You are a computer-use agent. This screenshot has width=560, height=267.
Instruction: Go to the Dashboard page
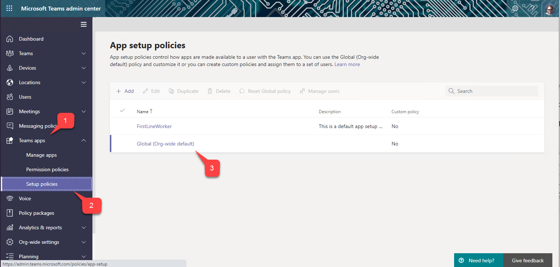coord(31,39)
